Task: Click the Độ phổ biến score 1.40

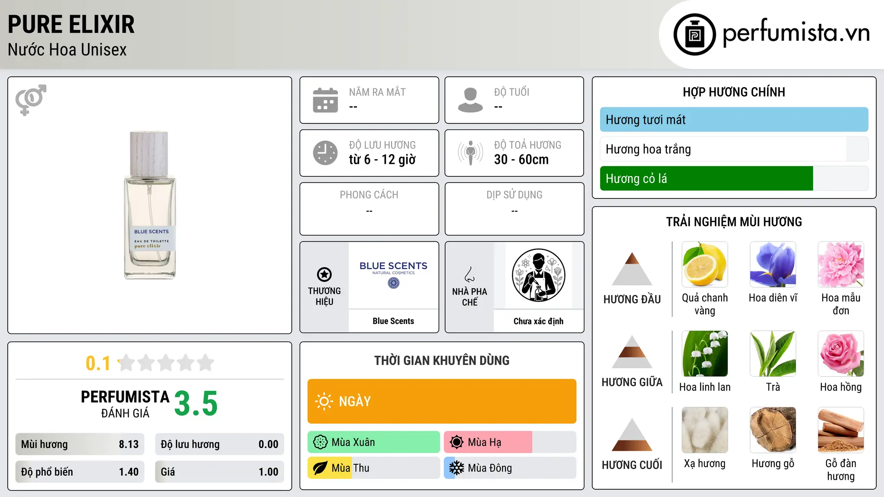Action: point(80,472)
